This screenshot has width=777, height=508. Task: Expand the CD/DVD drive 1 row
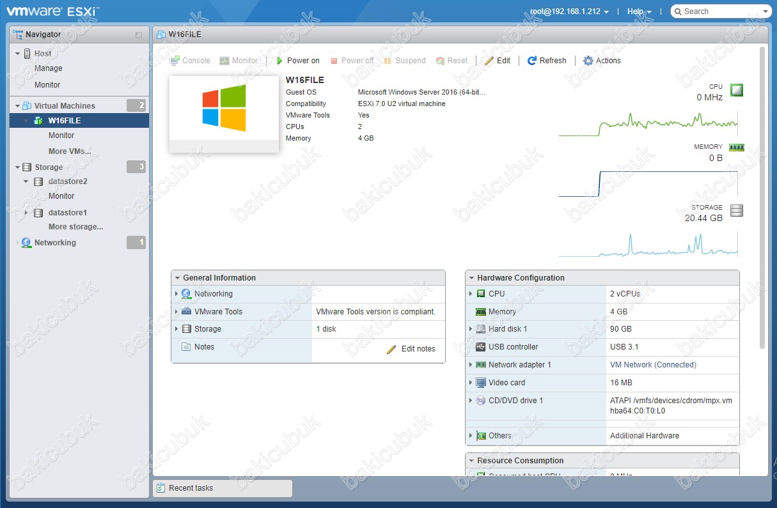pyautogui.click(x=471, y=401)
